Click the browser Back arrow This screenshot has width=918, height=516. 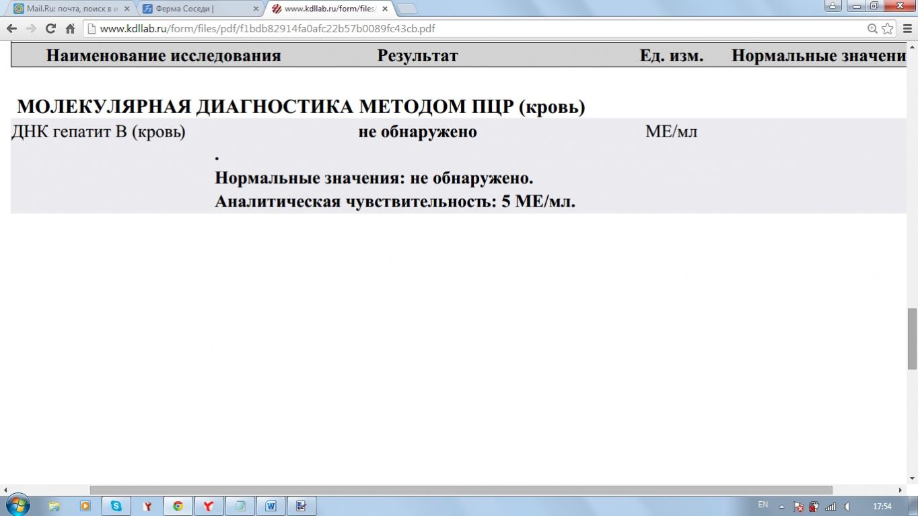pos(11,29)
